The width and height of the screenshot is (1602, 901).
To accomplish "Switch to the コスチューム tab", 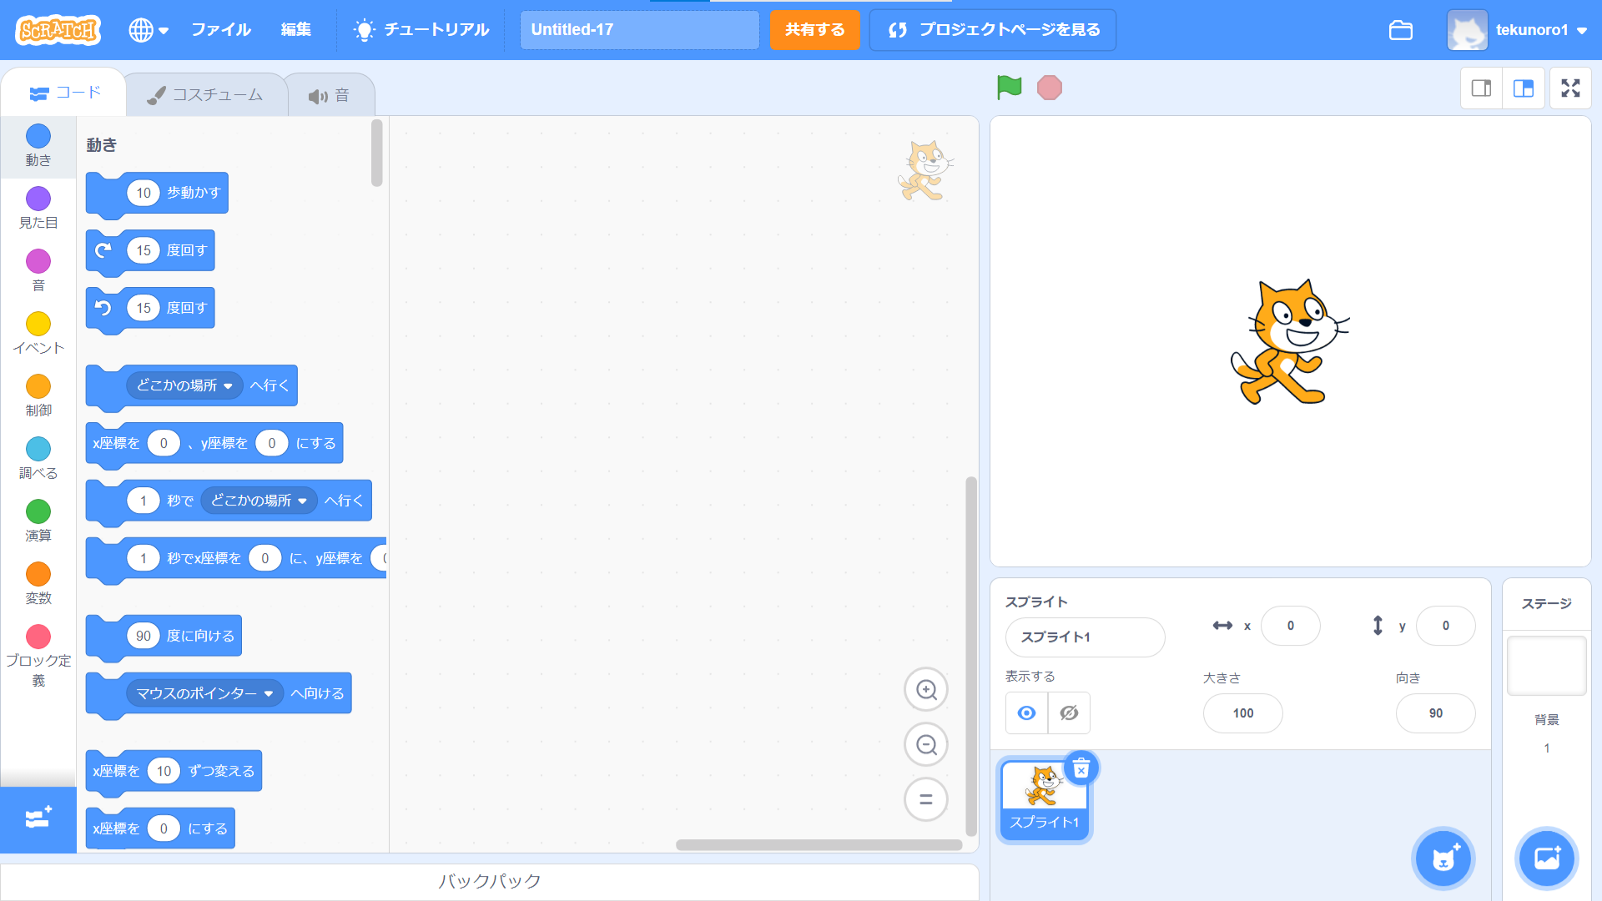I will click(205, 95).
